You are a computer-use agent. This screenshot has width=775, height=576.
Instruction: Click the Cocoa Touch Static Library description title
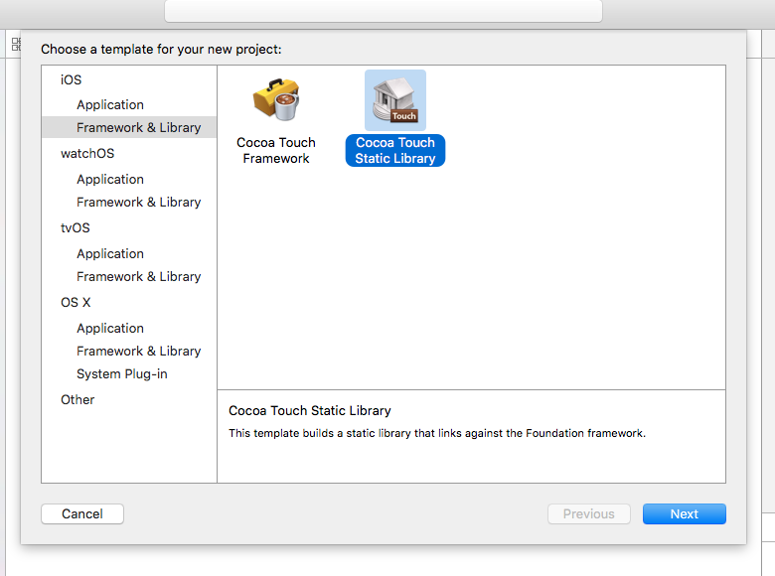310,410
